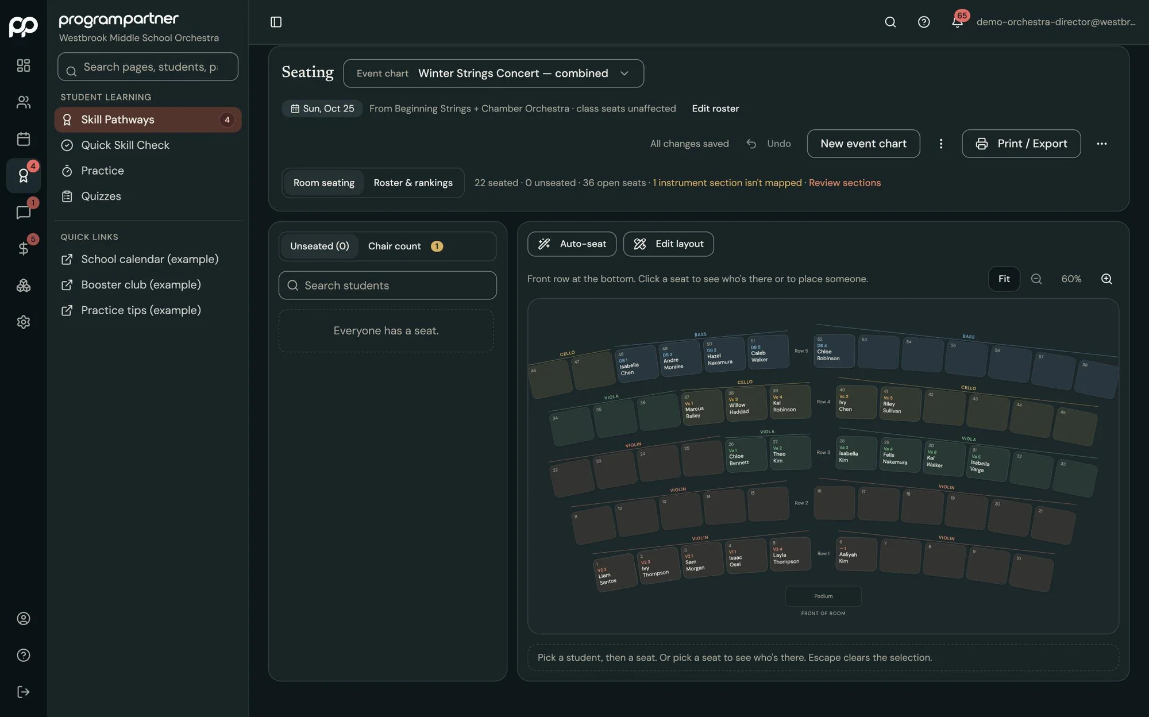Select the Chair count tab
Image resolution: width=1149 pixels, height=717 pixels.
coord(405,246)
